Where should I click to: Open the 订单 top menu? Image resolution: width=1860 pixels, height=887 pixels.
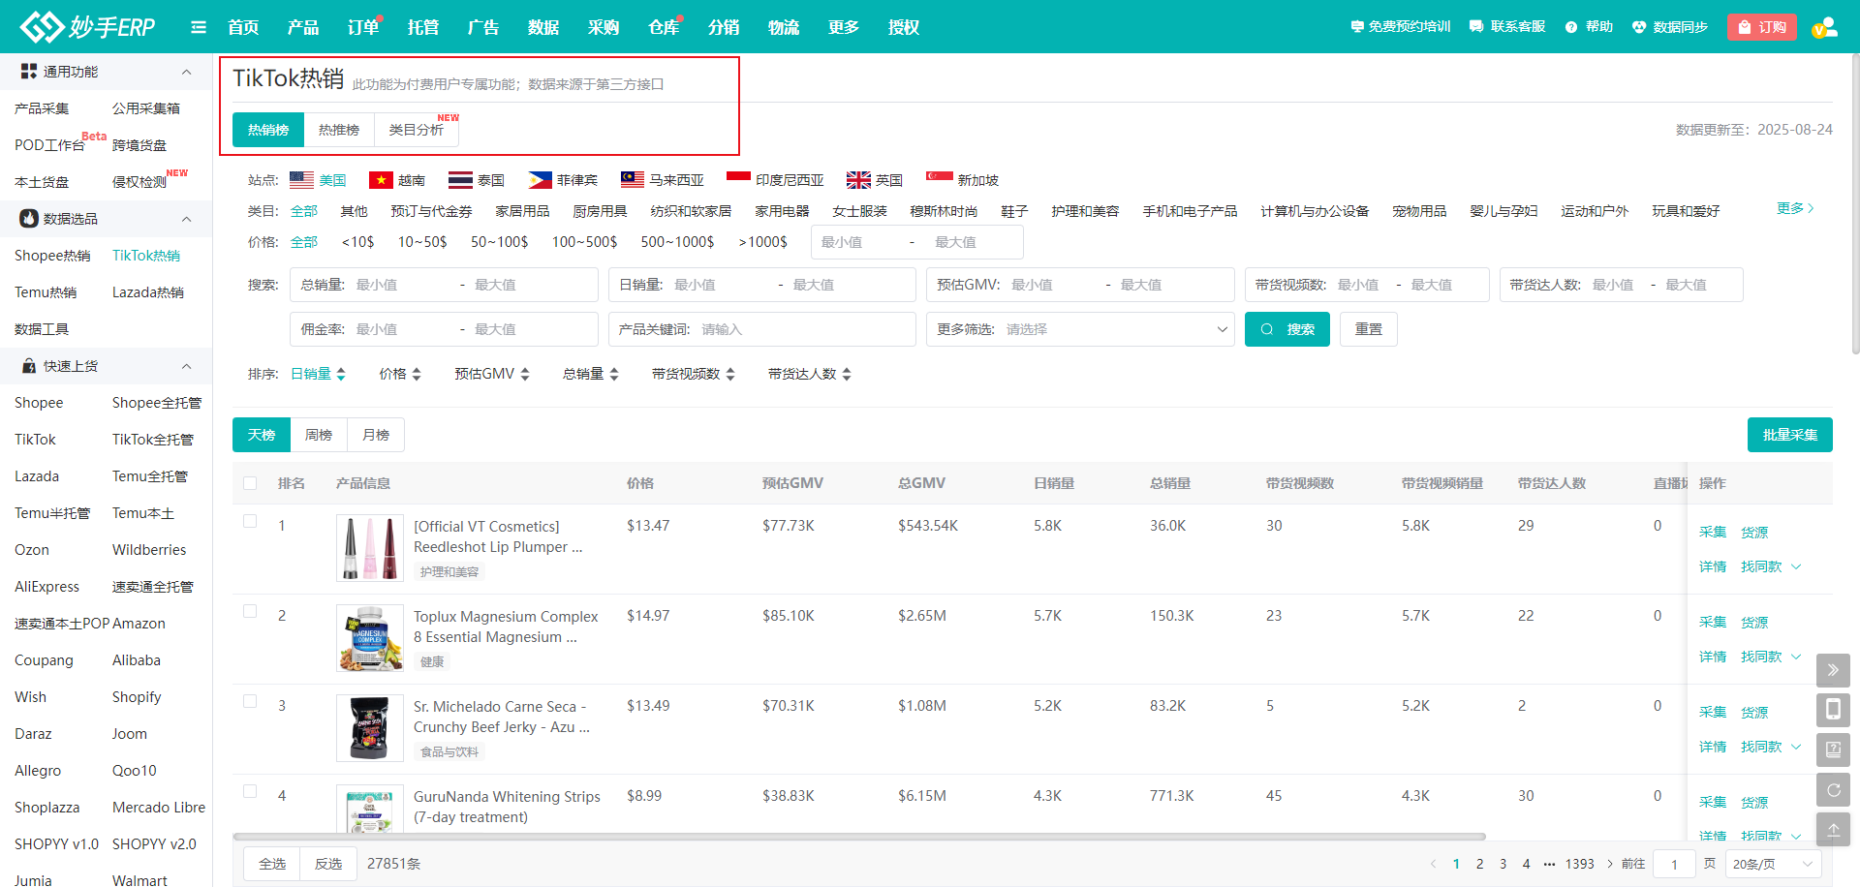(x=363, y=27)
